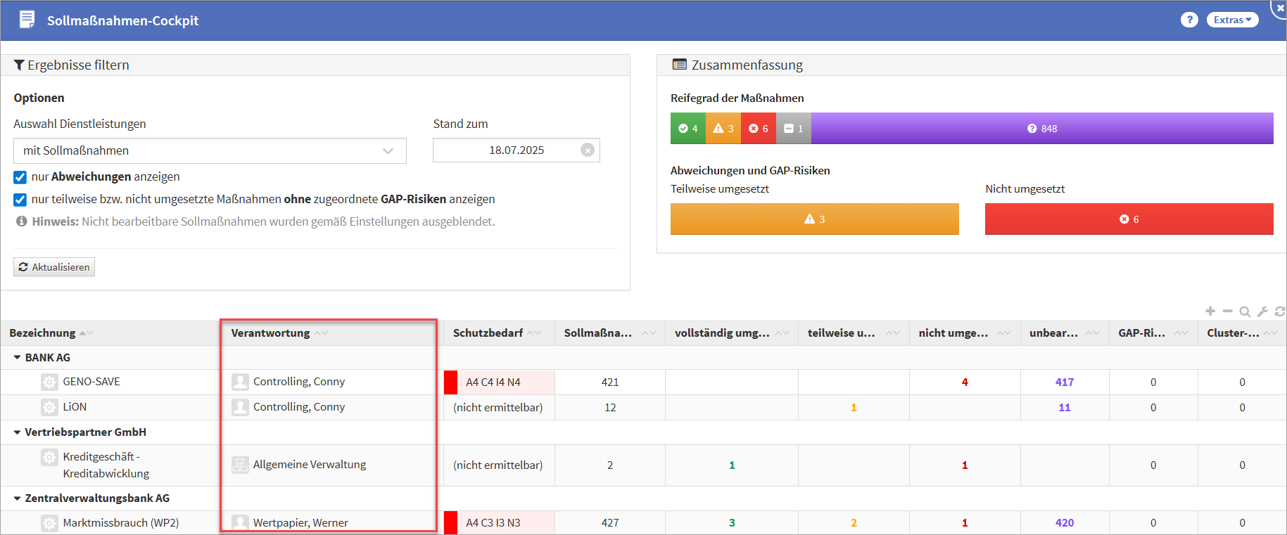Open the help question mark icon
Screen dimensions: 1287x535
click(1189, 20)
